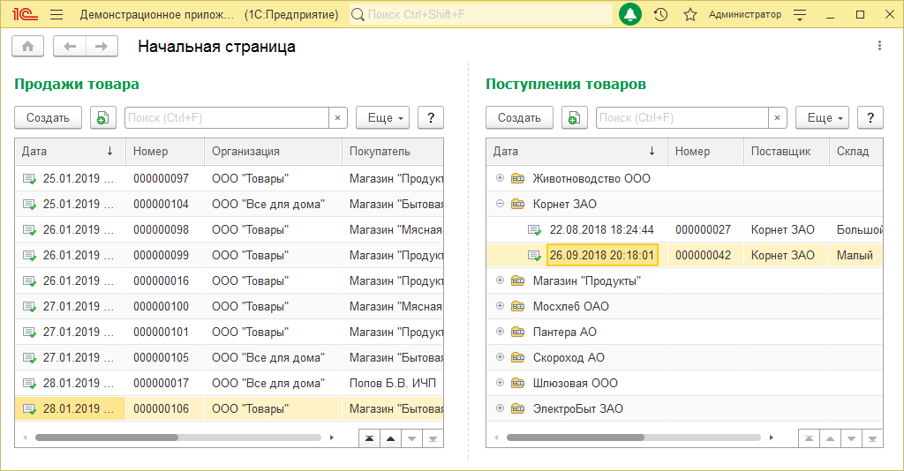Sort sales by Покупатель column header

[x=393, y=152]
